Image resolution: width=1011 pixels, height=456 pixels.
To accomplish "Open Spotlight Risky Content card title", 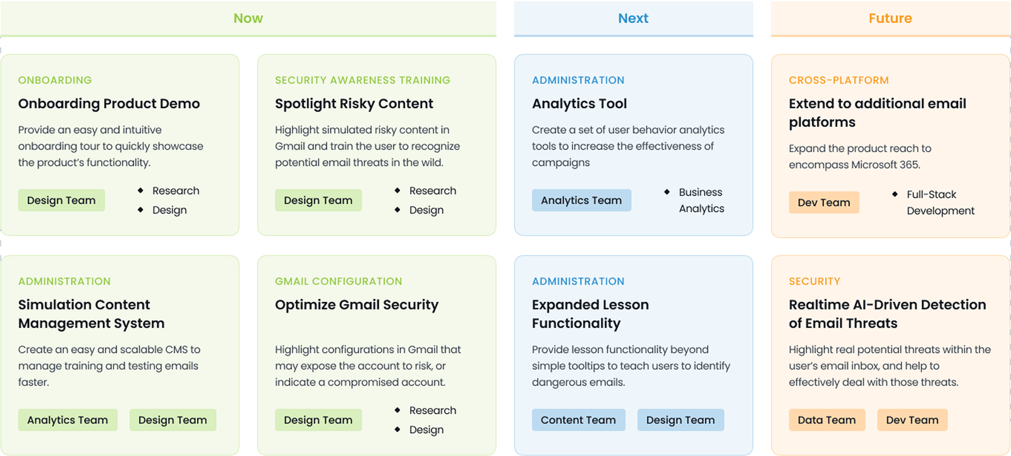I will click(354, 104).
